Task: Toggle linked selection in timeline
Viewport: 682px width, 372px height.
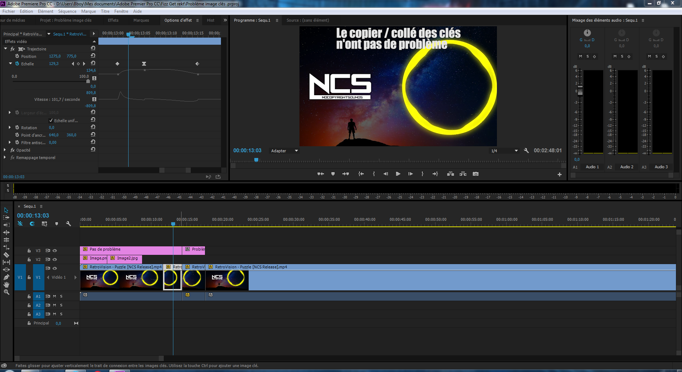Action: click(x=44, y=224)
